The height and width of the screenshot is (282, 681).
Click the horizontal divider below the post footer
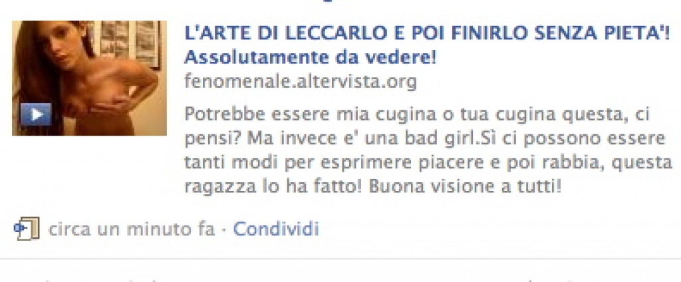340,259
